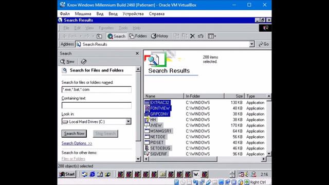Viewport: 329px width, 185px height.
Task: Click the Containing text field
Action: tap(97, 105)
